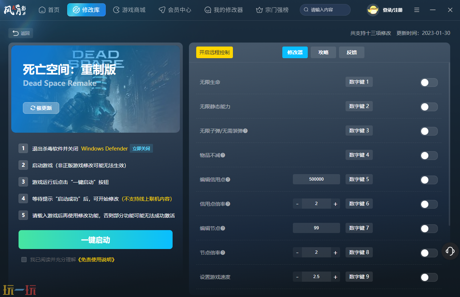Click the 数字键 9 hotkey button
The height and width of the screenshot is (297, 460).
pos(359,277)
